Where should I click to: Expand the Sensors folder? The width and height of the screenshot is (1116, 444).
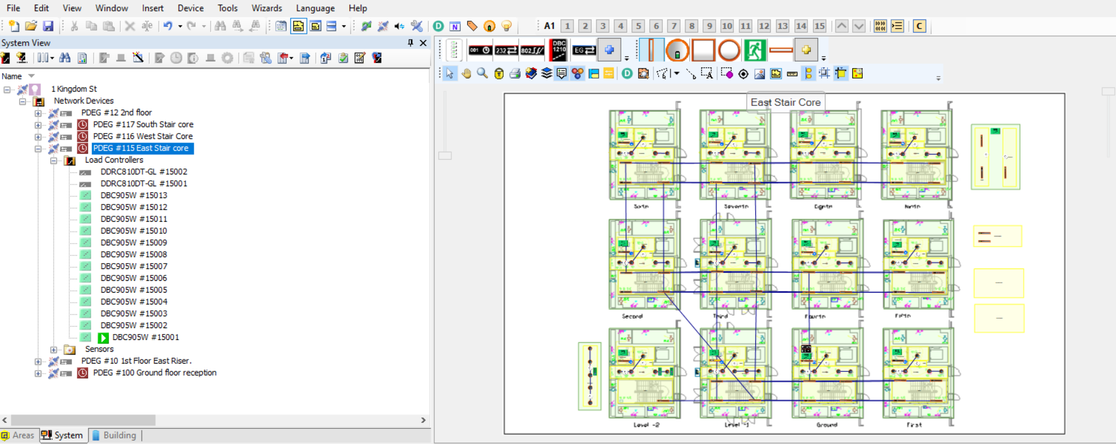tap(53, 349)
